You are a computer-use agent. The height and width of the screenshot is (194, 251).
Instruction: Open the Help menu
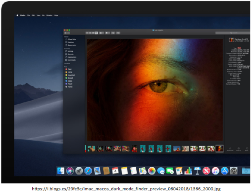click(x=56, y=15)
